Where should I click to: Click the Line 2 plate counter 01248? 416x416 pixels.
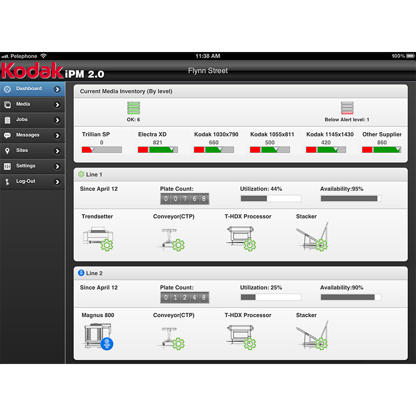point(185,297)
